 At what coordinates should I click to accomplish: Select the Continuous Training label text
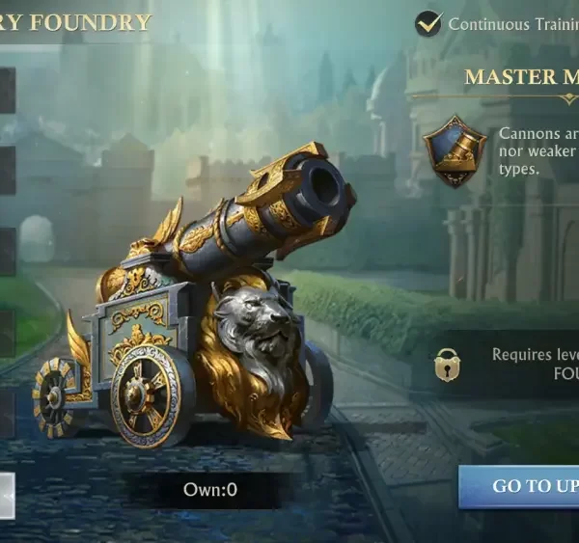point(513,24)
